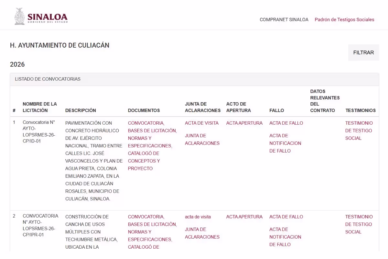Open JUNTA DE ACLARACIONES link for CP/IPR-01

pyautogui.click(x=202, y=233)
